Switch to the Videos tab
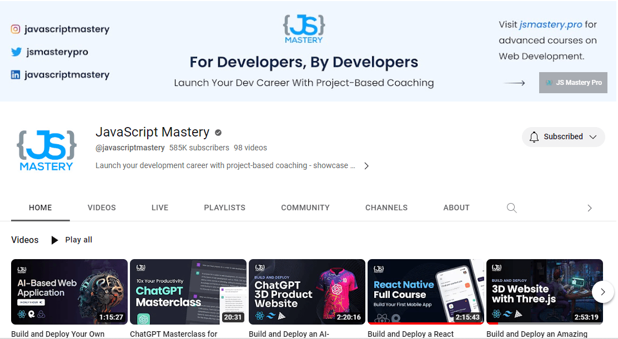The image size is (618, 339). (x=102, y=208)
